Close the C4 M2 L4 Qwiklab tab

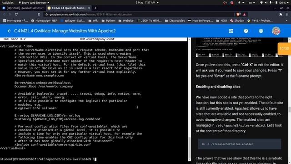tap(89, 8)
